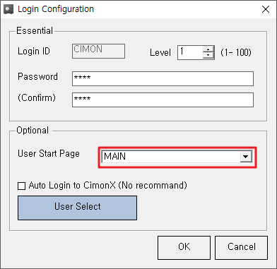This screenshot has width=277, height=269.
Task: Click the Login Configuration title text
Action: pos(56,9)
